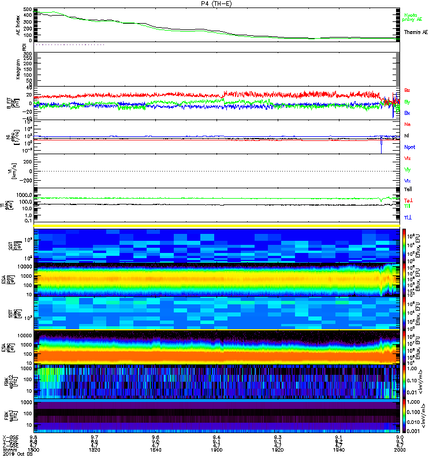Viewport: 433px width, 462px height.
Task: Select the red Ne density legend label
Action: [408, 124]
